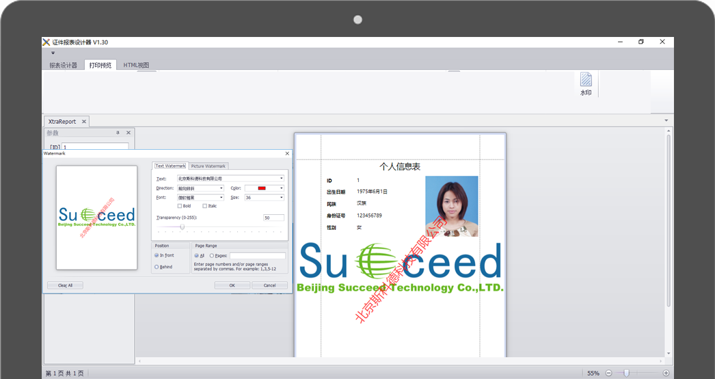The image size is (715, 379).
Task: Click the 水印 watermark ribbon icon
Action: click(586, 83)
